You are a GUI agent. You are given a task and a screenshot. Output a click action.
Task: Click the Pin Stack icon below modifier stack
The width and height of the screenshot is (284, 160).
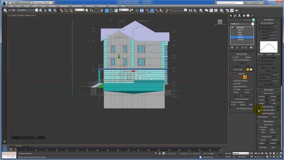pyautogui.click(x=232, y=48)
